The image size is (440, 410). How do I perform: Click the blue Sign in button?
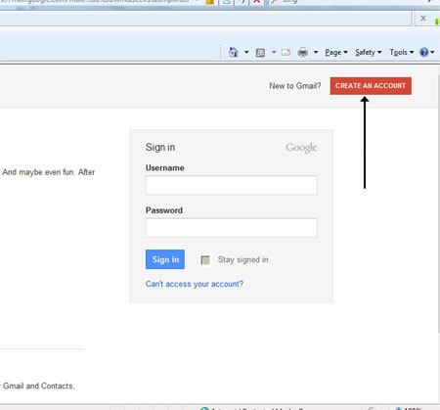click(165, 259)
